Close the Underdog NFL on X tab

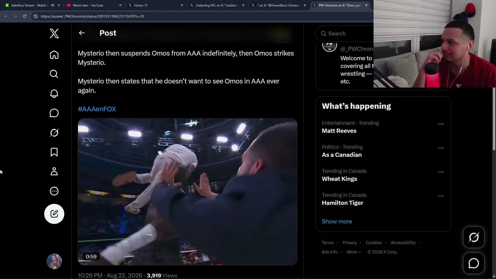click(243, 5)
